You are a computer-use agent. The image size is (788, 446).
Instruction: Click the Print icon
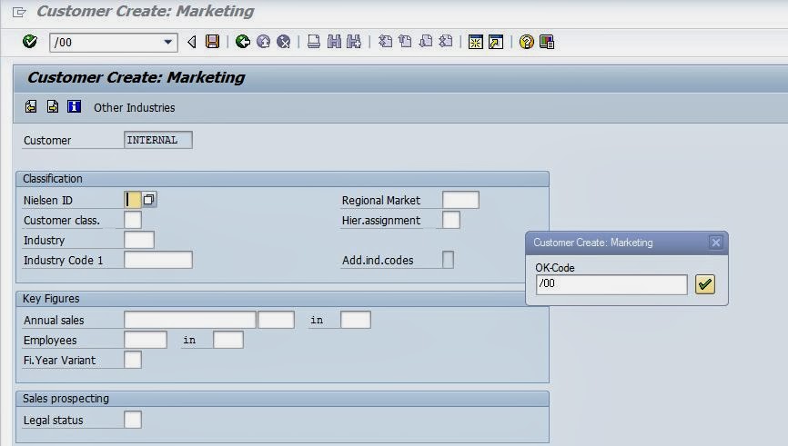coord(314,42)
